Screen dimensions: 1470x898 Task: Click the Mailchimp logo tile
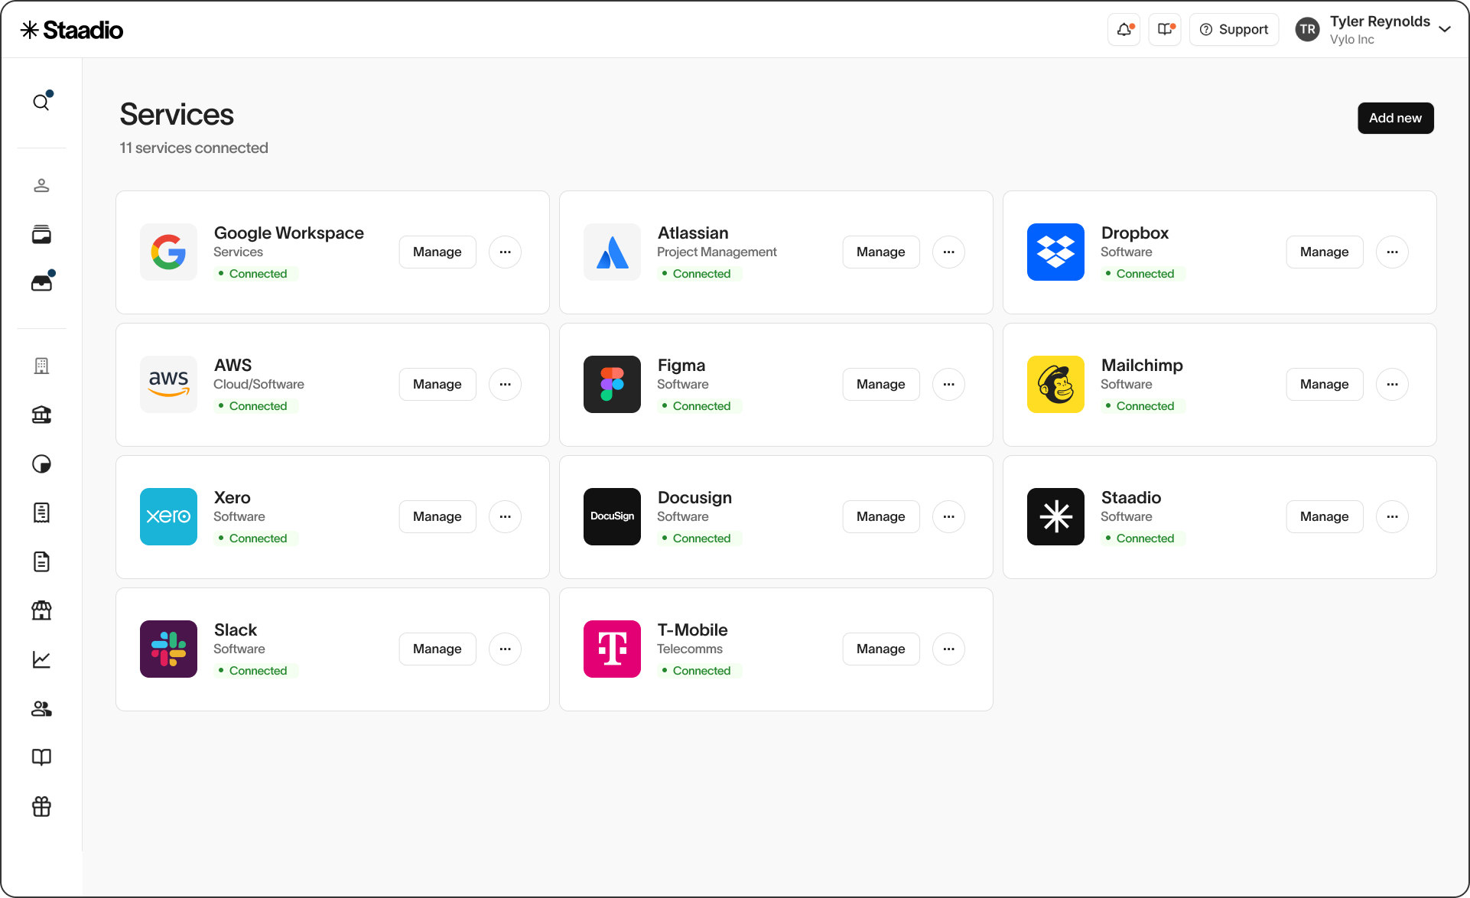point(1055,385)
